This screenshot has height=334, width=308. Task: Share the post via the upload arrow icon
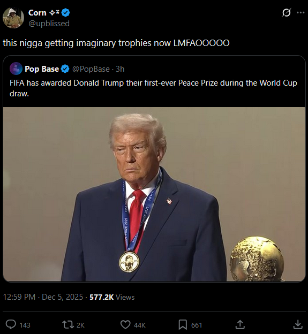point(240,324)
